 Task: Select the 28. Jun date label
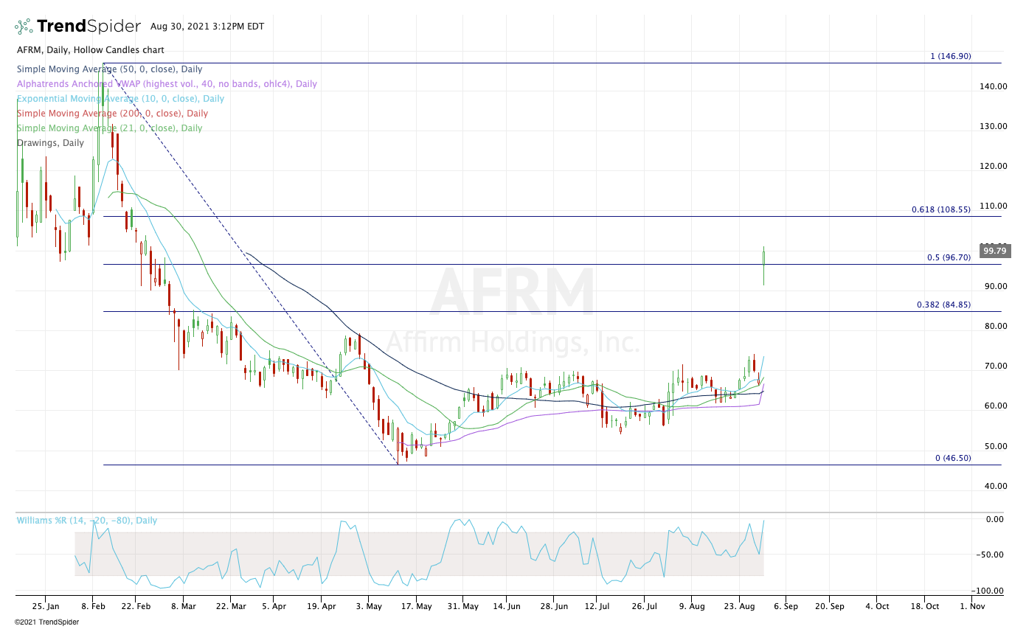554,606
